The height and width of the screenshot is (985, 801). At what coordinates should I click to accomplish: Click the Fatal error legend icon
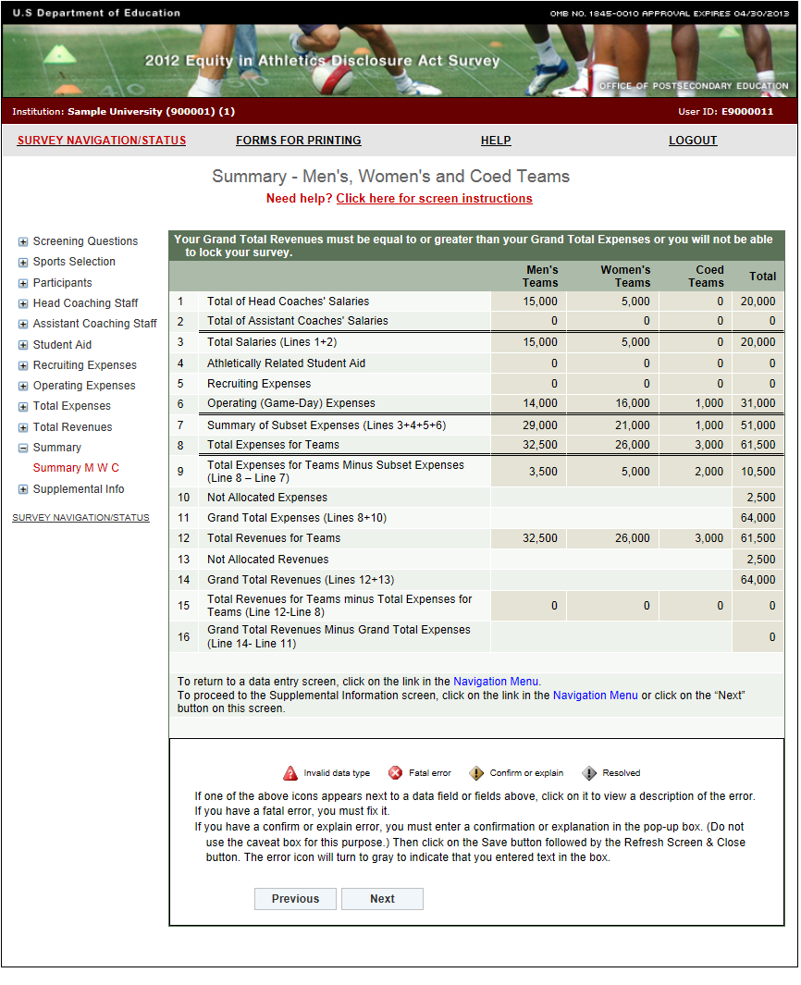click(x=396, y=773)
